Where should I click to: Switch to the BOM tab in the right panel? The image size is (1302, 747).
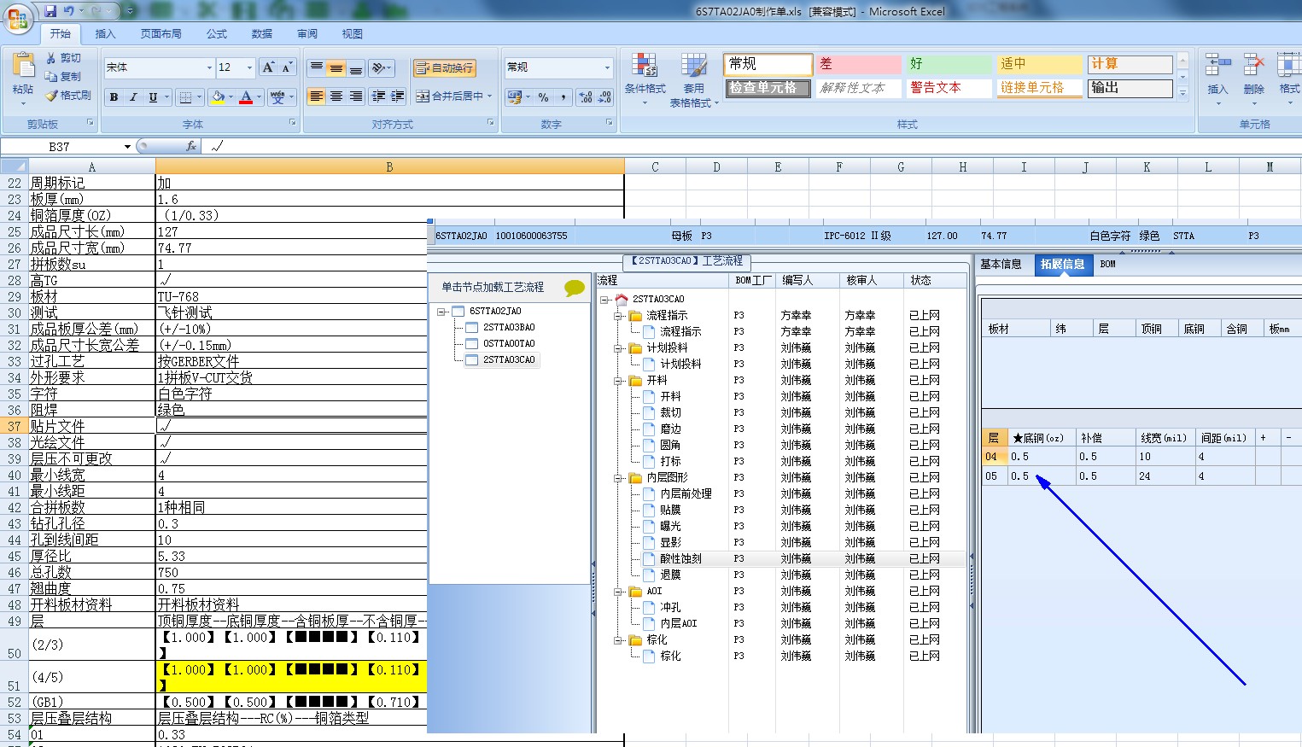(1107, 265)
